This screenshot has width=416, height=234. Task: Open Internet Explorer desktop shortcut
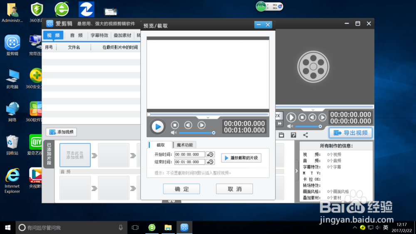click(12, 181)
